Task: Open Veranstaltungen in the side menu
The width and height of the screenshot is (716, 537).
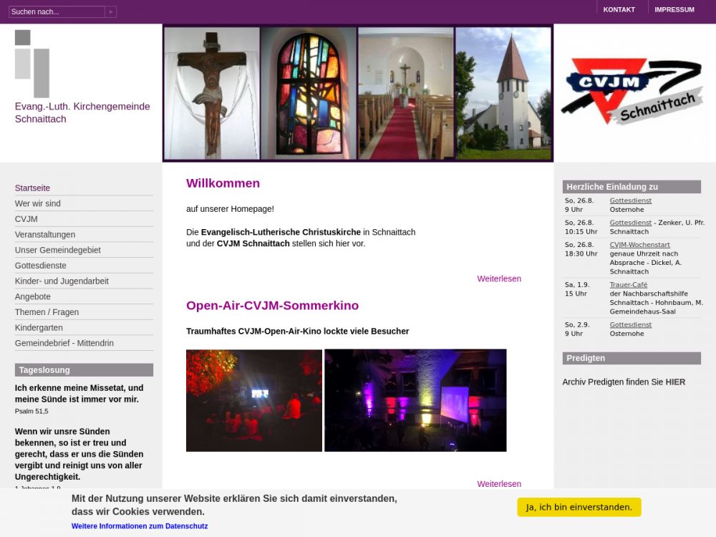Action: [x=45, y=234]
